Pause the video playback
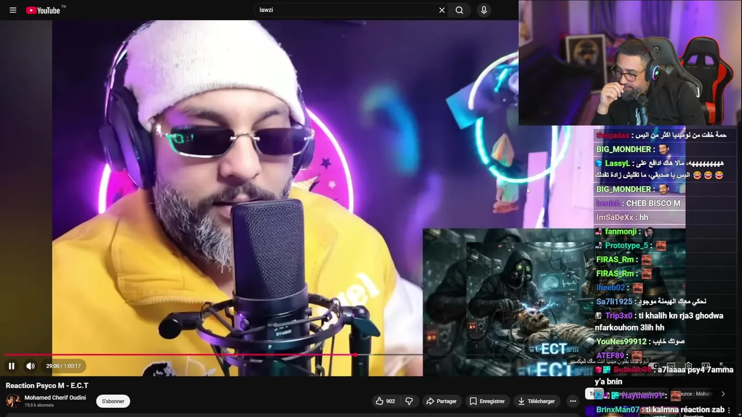Image resolution: width=742 pixels, height=417 pixels. (11, 366)
